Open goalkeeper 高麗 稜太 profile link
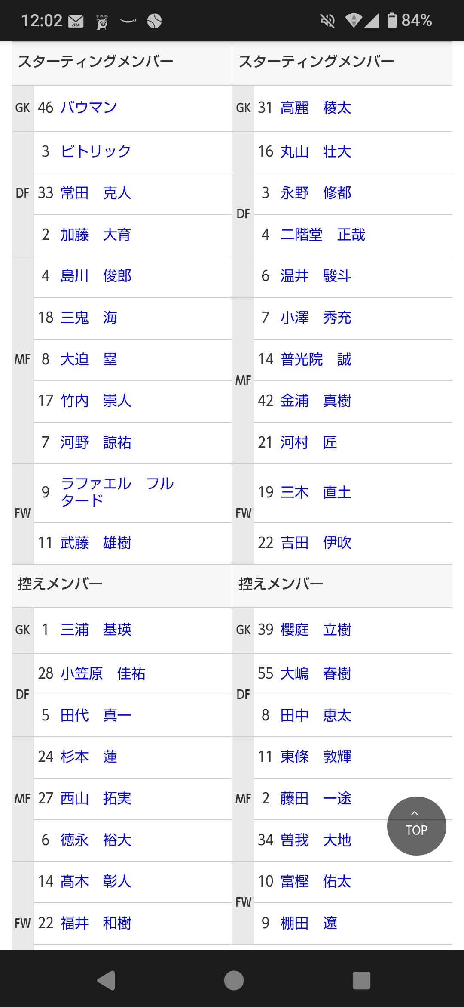The width and height of the screenshot is (464, 1007). tap(316, 108)
